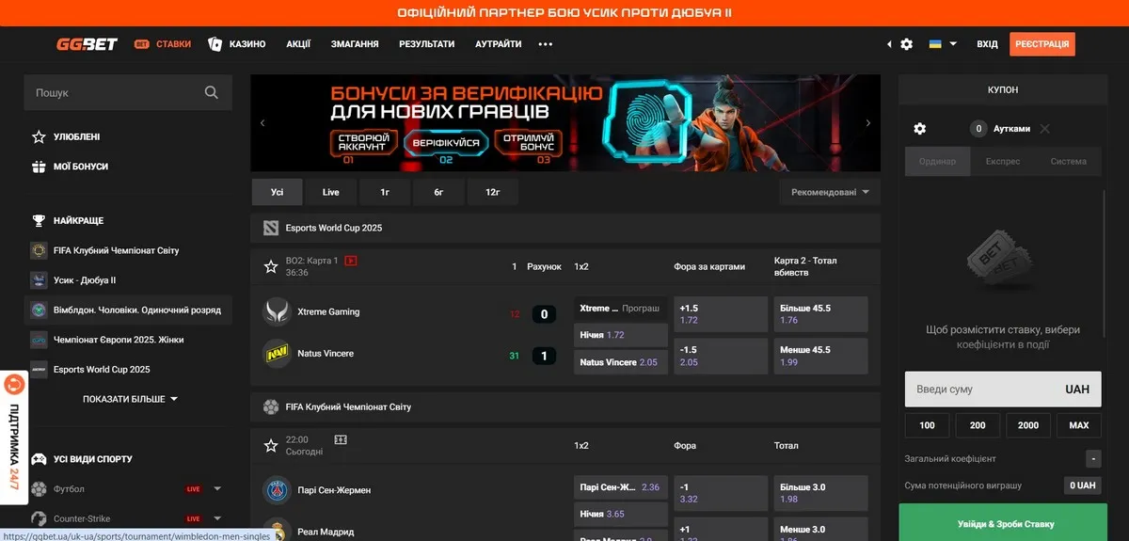
Task: Go to next banner slide arrow
Action: pos(868,123)
